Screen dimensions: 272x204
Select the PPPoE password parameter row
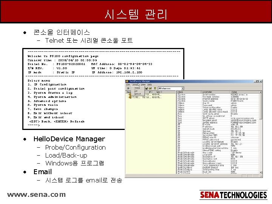(x=218, y=139)
